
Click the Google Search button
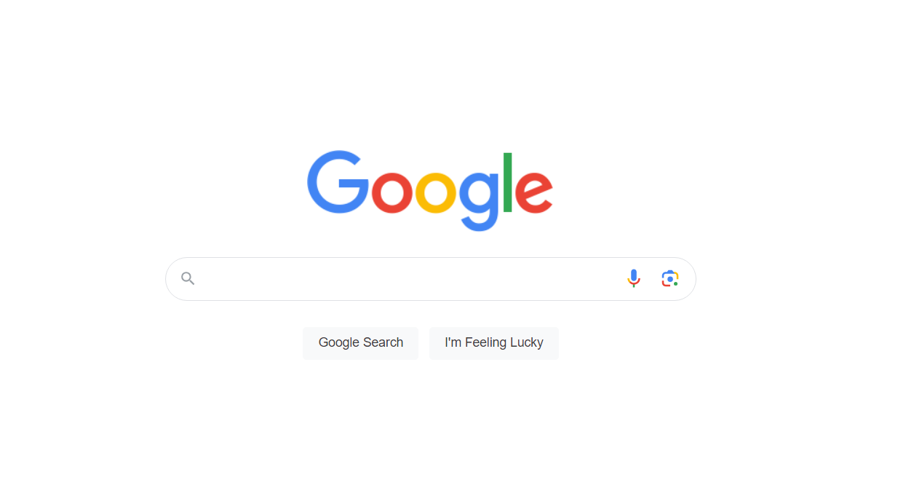[x=360, y=343]
